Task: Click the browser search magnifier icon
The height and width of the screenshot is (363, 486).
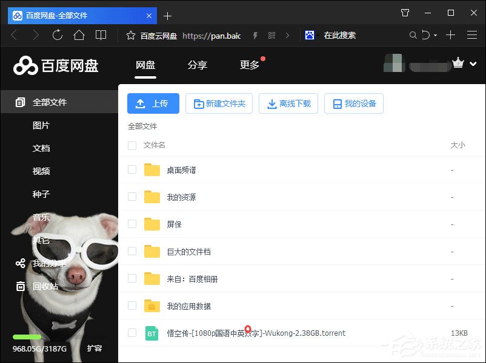Action: 411,36
